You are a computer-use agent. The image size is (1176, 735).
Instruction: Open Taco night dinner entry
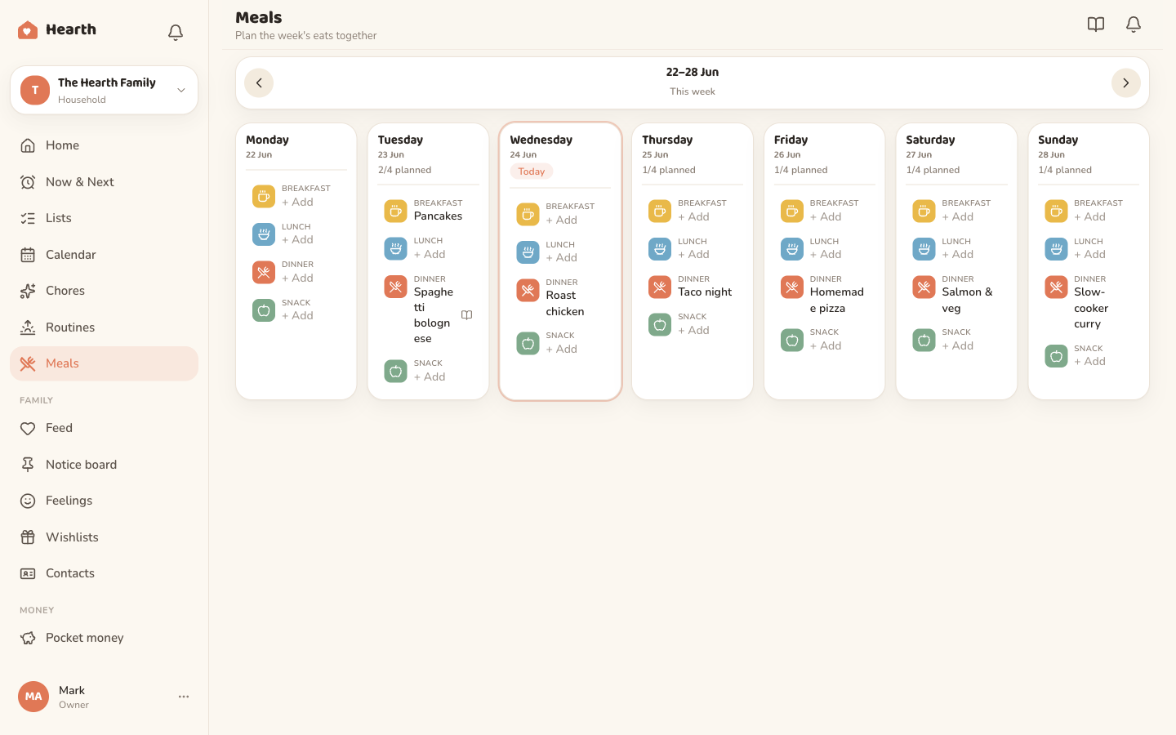(x=705, y=292)
